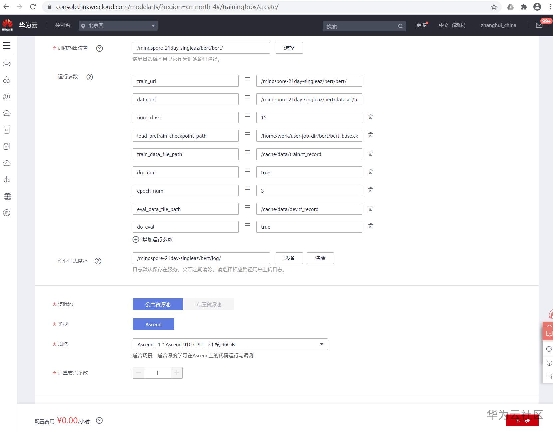
Task: Expand the Ascend 910 spec dropdown
Action: pos(230,344)
